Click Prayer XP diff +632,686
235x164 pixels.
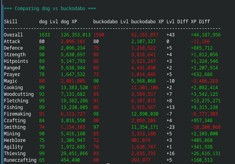point(202,74)
